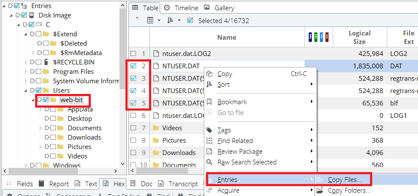Viewport: 418px width, 196px height.
Task: Select the Downloads folder in the tree
Action: point(84,137)
